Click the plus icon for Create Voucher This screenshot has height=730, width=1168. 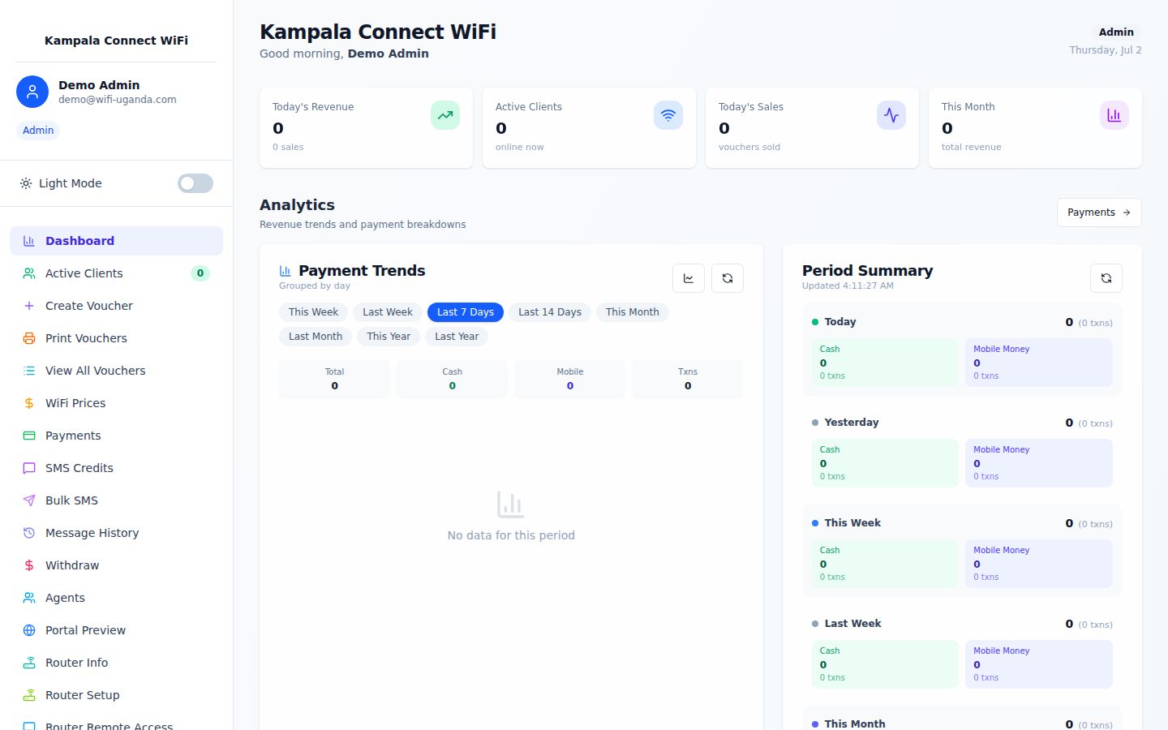(x=29, y=306)
